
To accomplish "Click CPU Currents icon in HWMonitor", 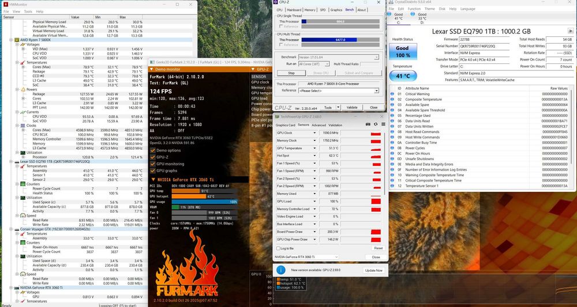I will point(23,112).
